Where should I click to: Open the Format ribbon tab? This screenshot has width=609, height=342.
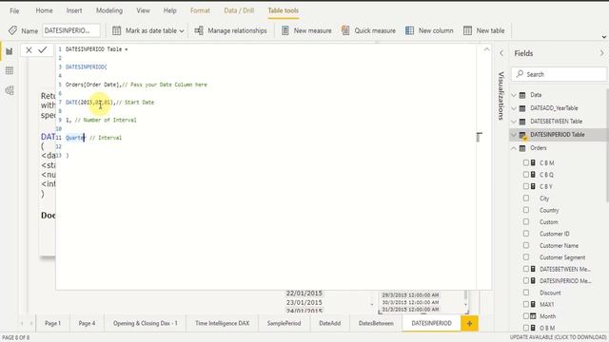point(200,10)
